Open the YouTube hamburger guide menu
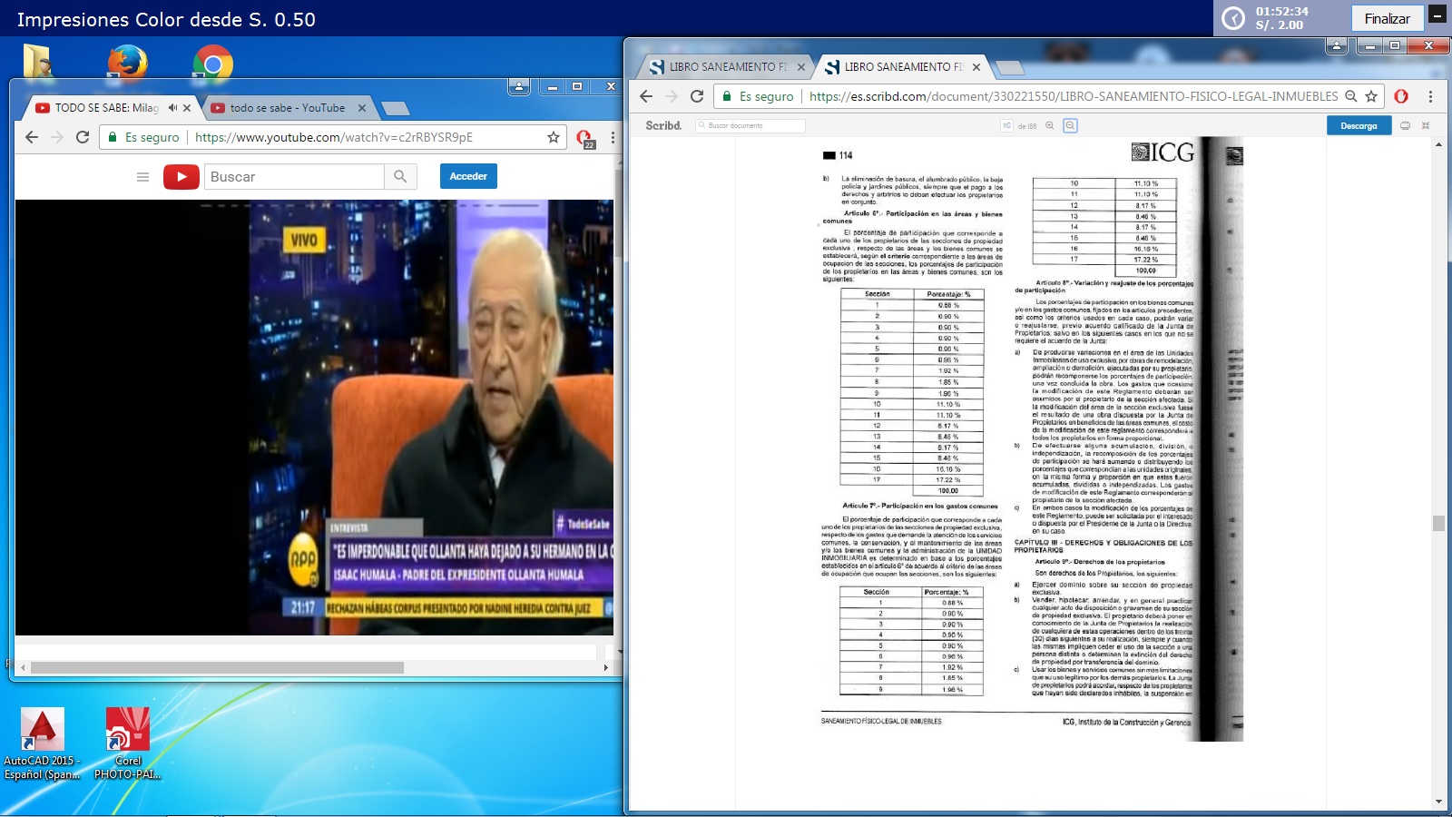 pyautogui.click(x=142, y=177)
